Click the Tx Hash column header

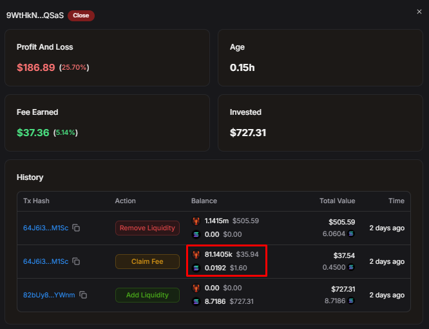point(36,201)
